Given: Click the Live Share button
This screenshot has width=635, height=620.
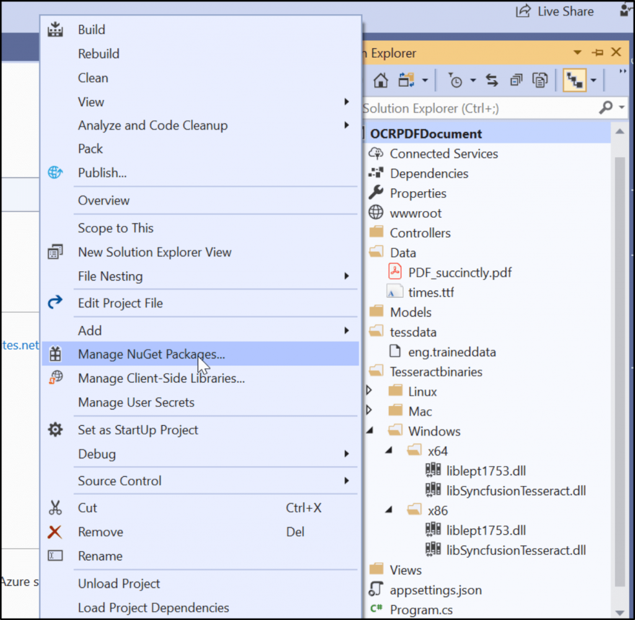Looking at the screenshot, I should [x=555, y=11].
